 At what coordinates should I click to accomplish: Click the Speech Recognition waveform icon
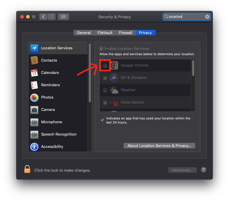click(34, 134)
